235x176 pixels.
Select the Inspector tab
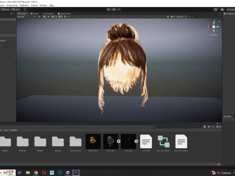click(229, 14)
